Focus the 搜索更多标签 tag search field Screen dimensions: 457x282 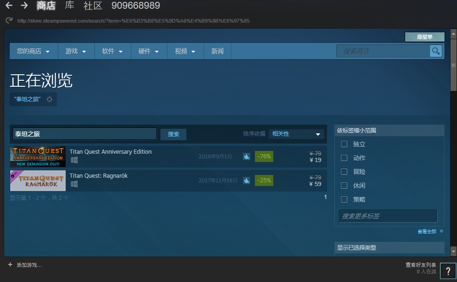click(388, 216)
